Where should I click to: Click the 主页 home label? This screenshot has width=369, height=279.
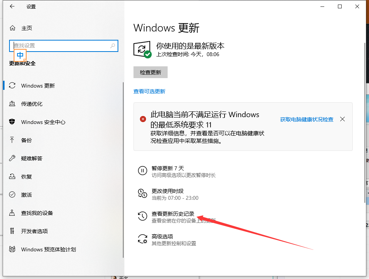point(27,28)
